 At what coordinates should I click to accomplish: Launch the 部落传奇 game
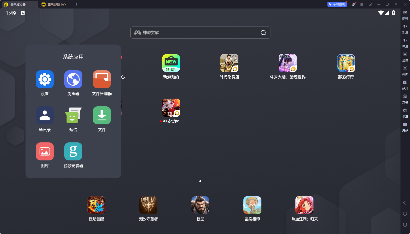click(x=346, y=63)
